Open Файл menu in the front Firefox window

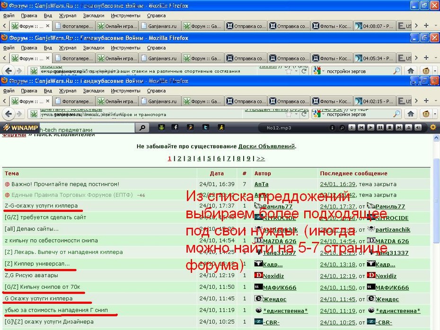9,91
